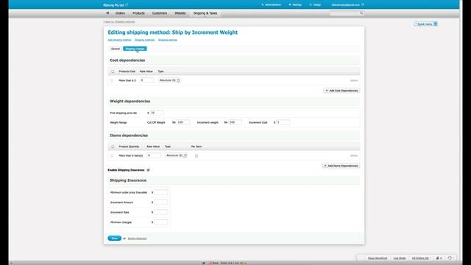
Task: Click the Delete Selected link
Action: [x=138, y=239]
